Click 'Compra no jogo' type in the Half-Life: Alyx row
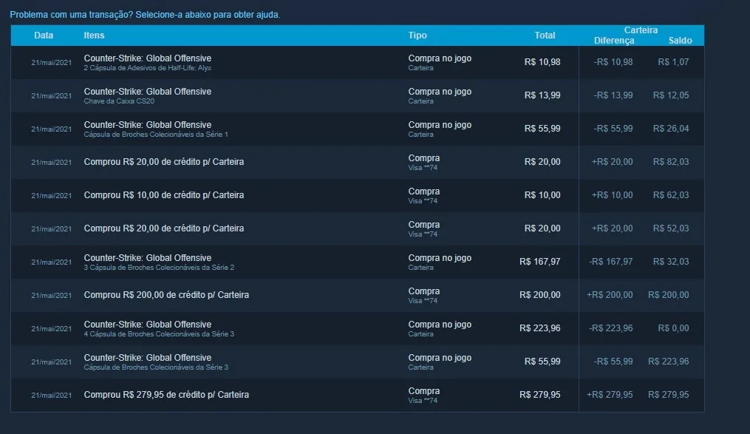Viewport: 750px width, 434px height. pyautogui.click(x=440, y=58)
